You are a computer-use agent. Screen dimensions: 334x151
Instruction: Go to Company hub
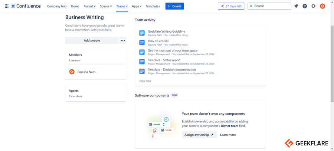pos(57,6)
